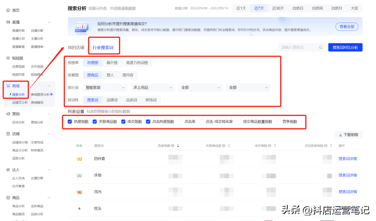The width and height of the screenshot is (376, 221).
Task: Open 搜索词详情 for 民光
Action: pos(348,192)
